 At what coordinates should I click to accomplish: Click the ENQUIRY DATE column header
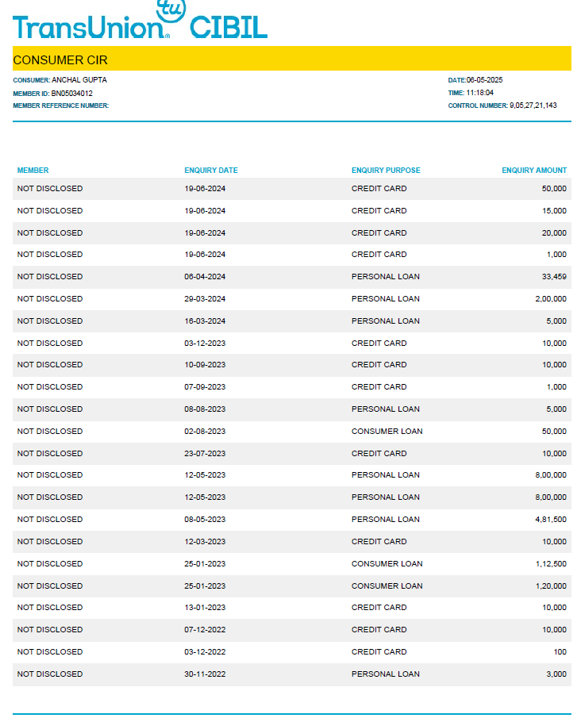pyautogui.click(x=211, y=171)
